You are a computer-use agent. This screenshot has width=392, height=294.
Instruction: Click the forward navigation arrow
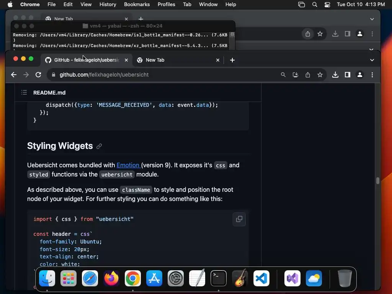26,75
